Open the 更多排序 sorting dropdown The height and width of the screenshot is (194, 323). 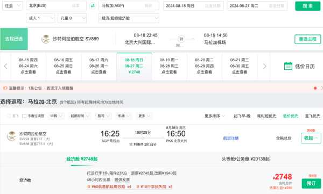(x=215, y=116)
